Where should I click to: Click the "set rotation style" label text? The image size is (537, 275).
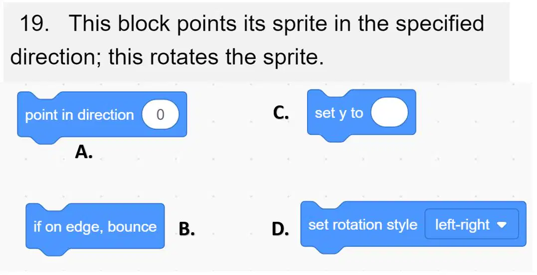pyautogui.click(x=362, y=225)
